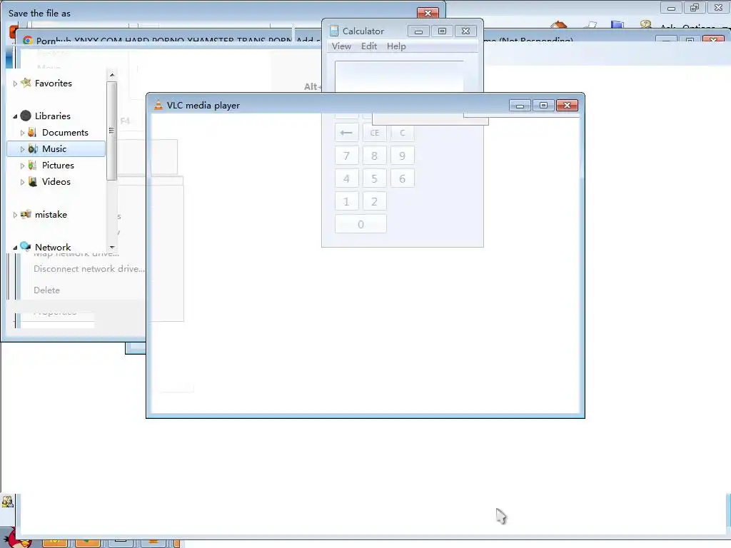Click the 7 key on the Calculator
The image size is (731, 548).
tap(346, 156)
